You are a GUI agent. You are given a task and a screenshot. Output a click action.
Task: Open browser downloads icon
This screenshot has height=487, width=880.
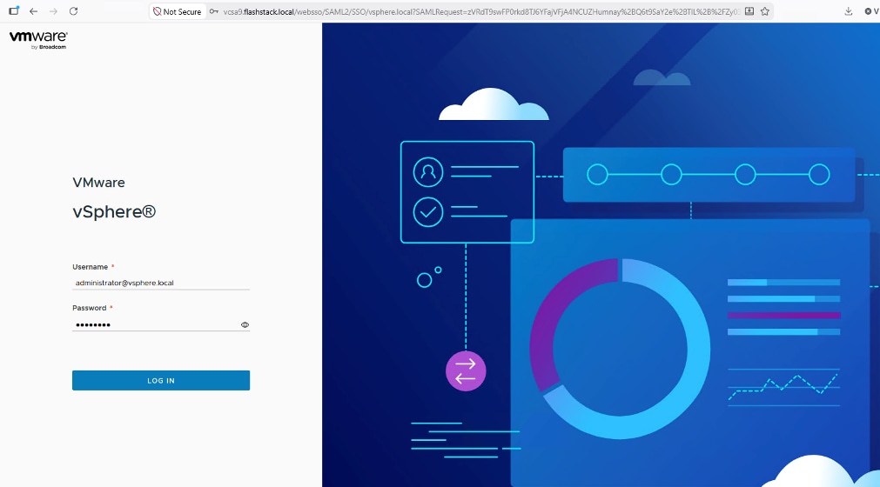pos(849,11)
